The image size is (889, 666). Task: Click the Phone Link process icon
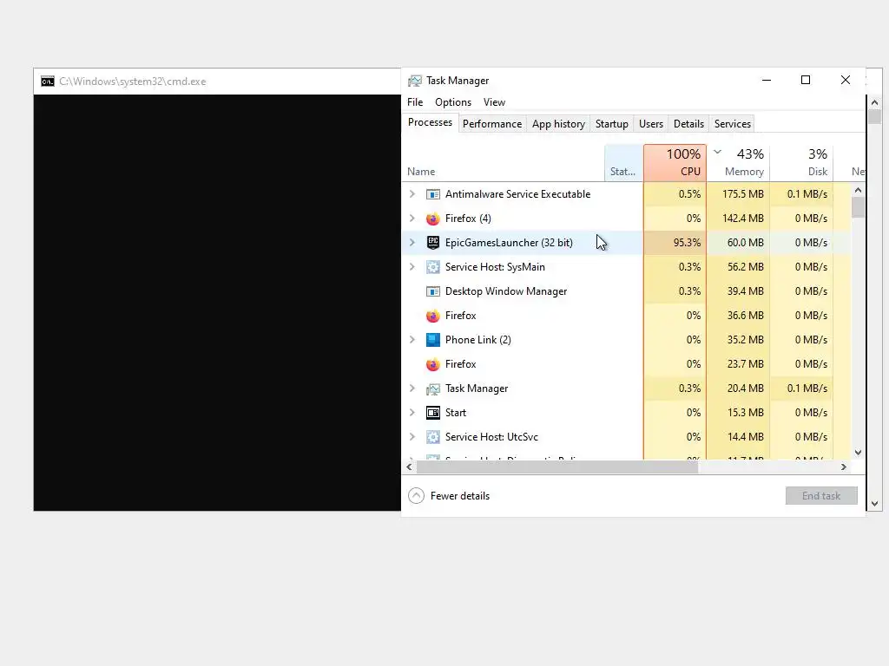tap(432, 340)
